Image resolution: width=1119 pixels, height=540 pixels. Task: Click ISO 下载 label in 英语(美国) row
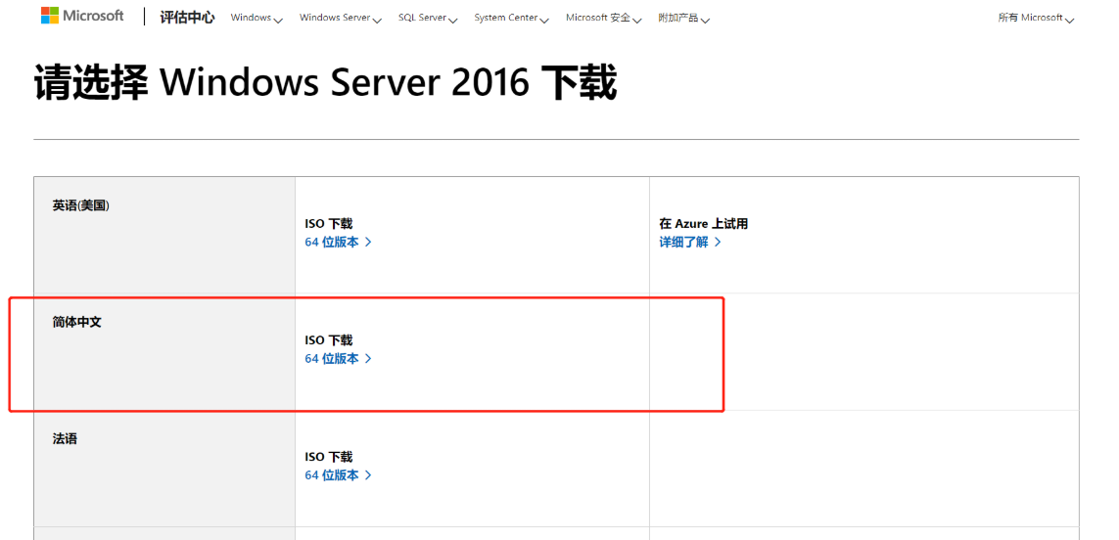click(329, 224)
